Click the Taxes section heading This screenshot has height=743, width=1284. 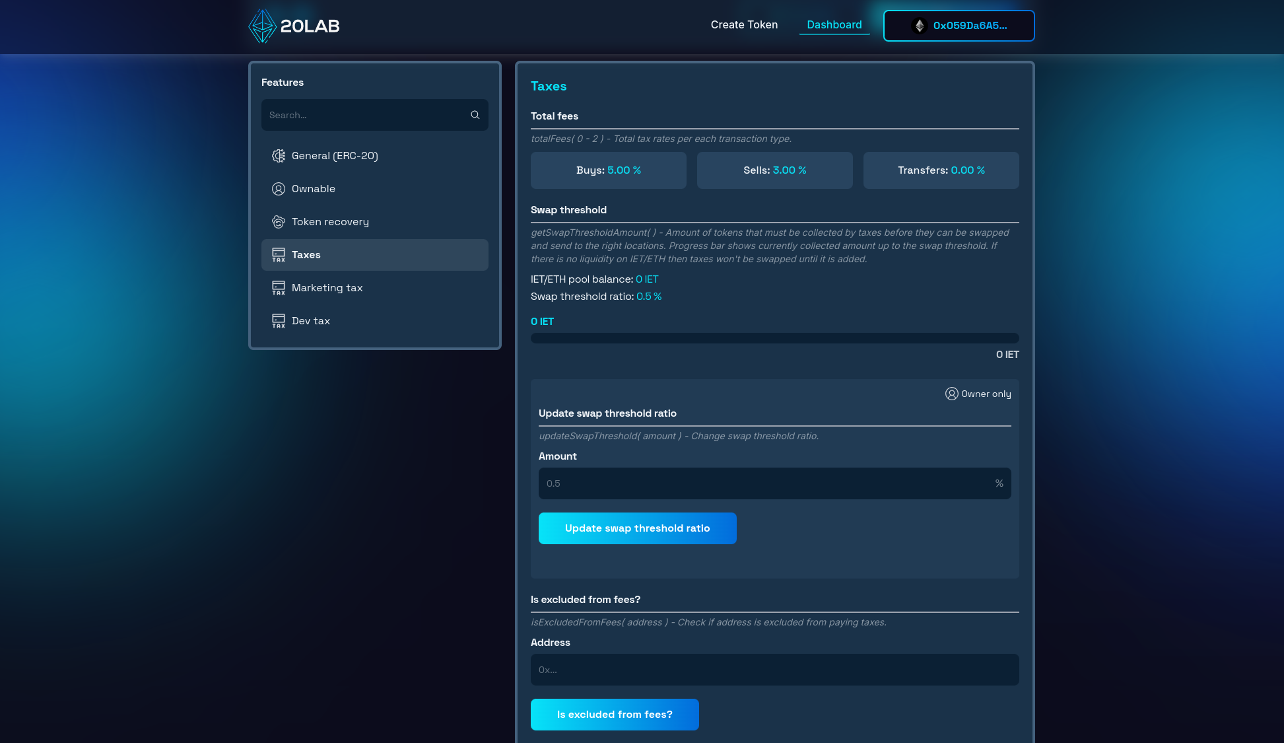tap(549, 87)
